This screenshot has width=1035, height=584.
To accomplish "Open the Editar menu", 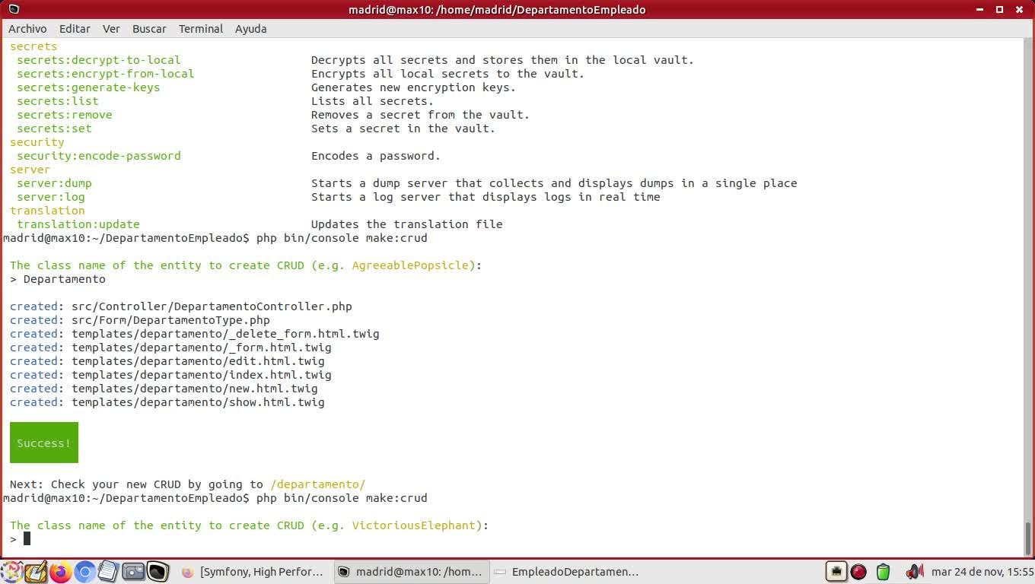I will 75,29.
